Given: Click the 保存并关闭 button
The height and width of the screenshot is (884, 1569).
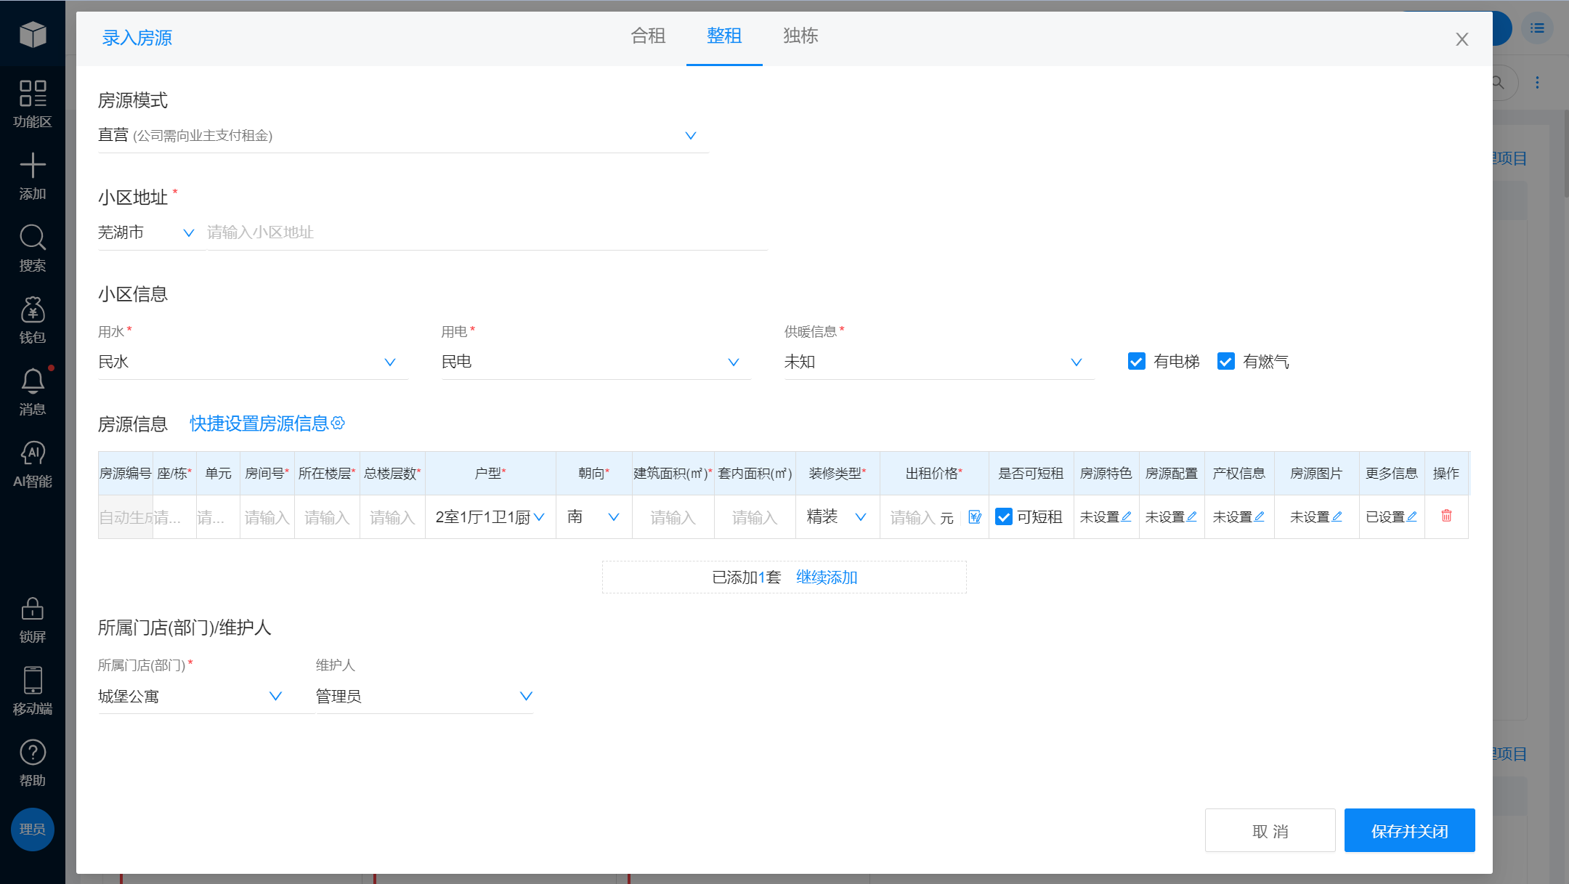Looking at the screenshot, I should coord(1409,830).
